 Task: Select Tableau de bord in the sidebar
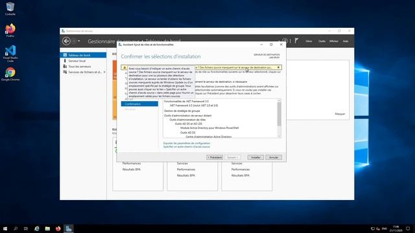pyautogui.click(x=83, y=55)
